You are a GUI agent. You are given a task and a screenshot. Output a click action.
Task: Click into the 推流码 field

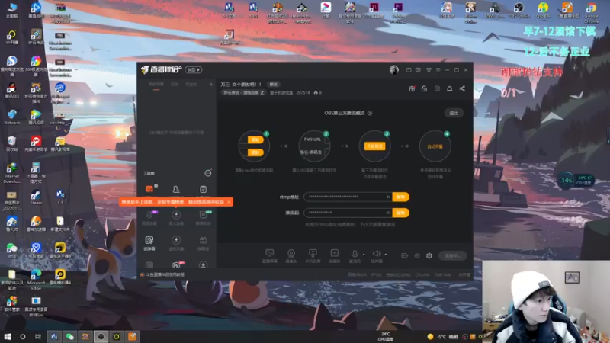[348, 213]
